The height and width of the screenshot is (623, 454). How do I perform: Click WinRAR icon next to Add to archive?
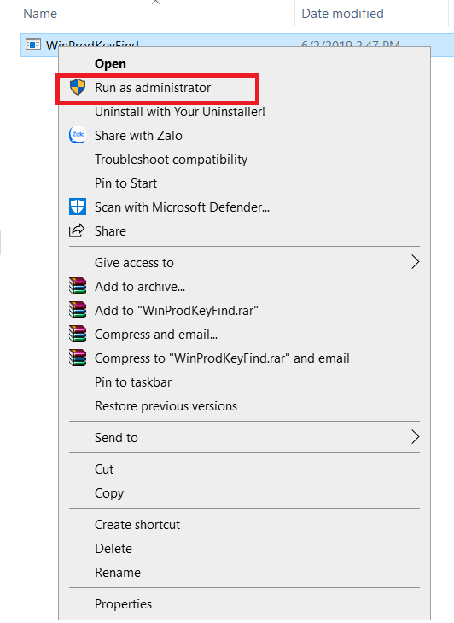tap(78, 286)
